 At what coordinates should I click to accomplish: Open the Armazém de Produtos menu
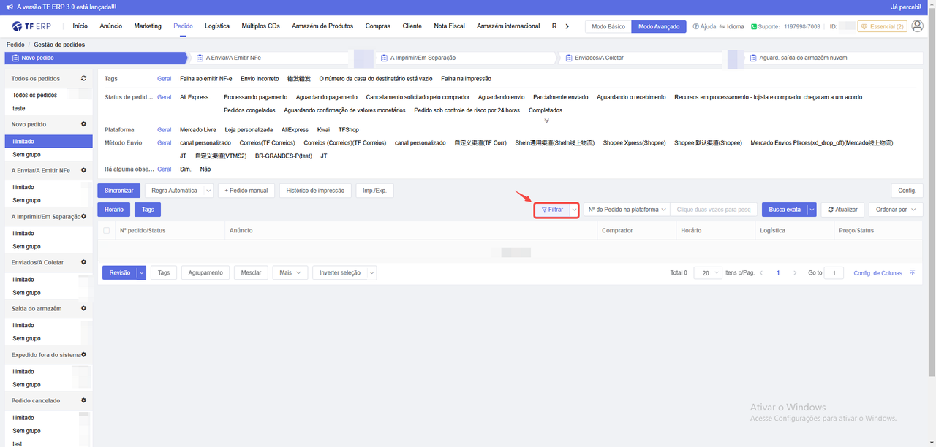[x=322, y=26]
